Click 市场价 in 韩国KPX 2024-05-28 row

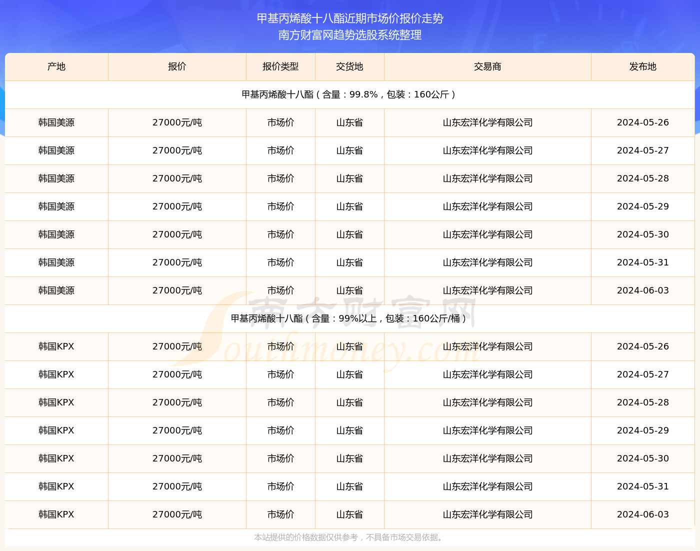pos(280,402)
